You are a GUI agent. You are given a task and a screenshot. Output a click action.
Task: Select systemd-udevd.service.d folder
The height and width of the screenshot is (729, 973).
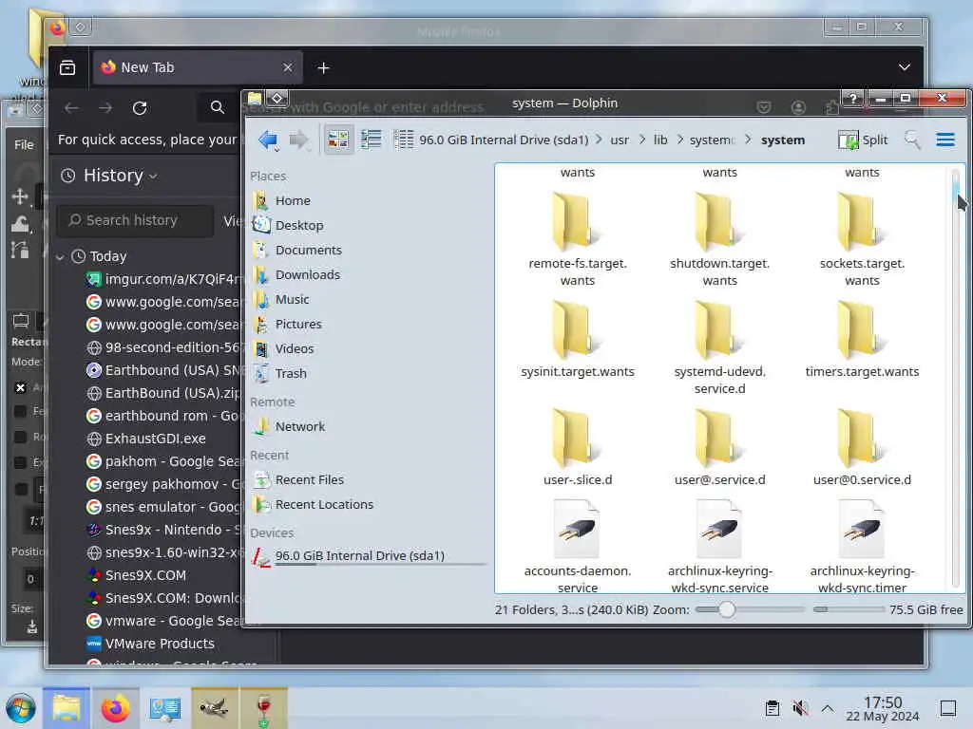point(720,347)
